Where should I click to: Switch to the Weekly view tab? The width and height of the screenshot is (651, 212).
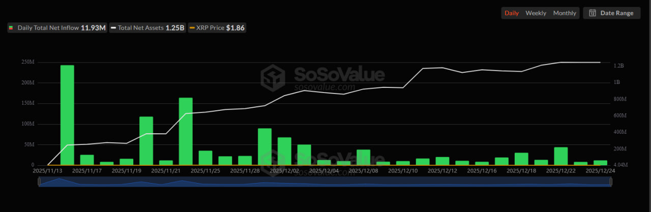(x=536, y=13)
